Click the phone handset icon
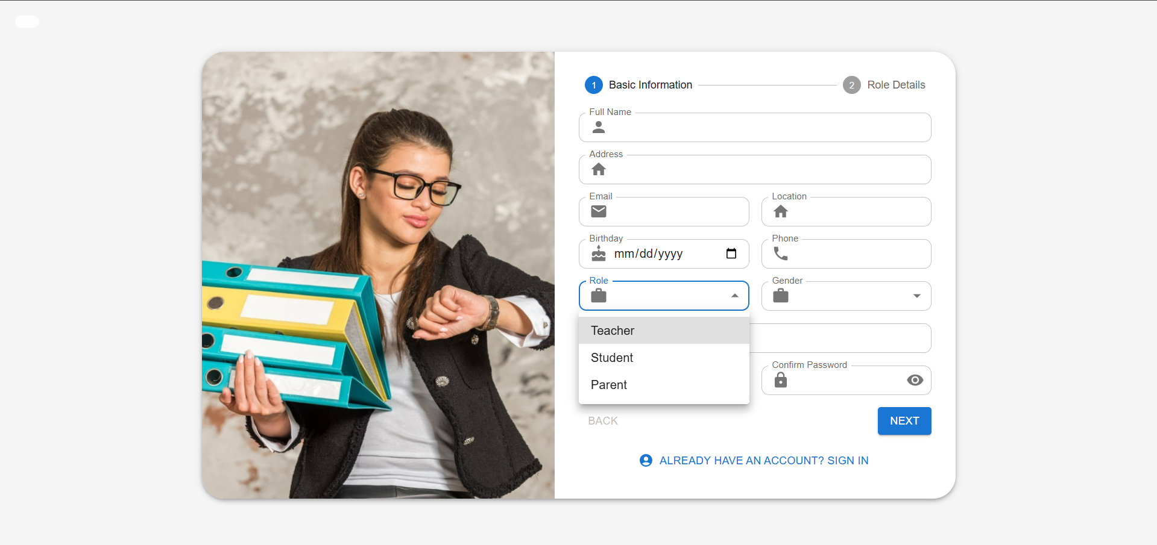1157x545 pixels. click(780, 254)
